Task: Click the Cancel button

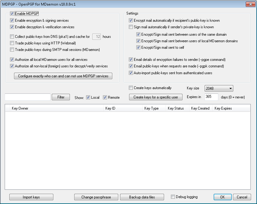Action: [x=242, y=197]
